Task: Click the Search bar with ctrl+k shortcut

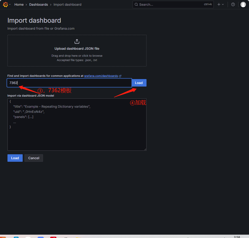Action: [173, 4]
